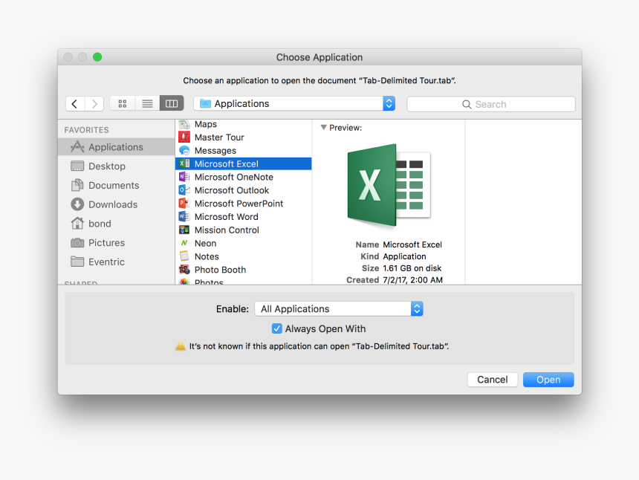
Task: Open the Applications location dropdown
Action: point(294,103)
